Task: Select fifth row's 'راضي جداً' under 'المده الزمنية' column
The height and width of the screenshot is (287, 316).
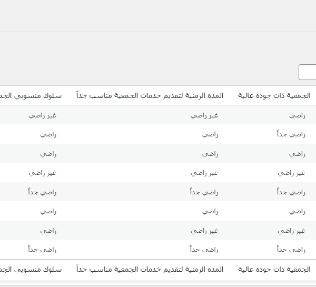Action: [204, 192]
